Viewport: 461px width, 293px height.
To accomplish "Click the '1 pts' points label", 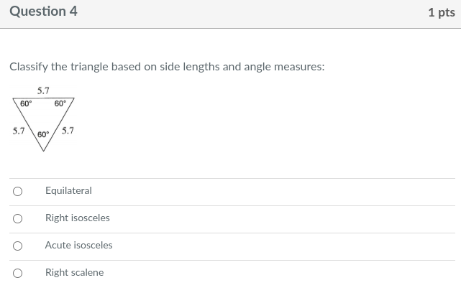I will tap(441, 12).
